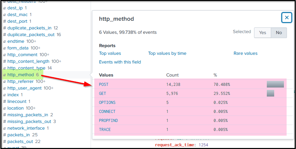Screen dimensions: 296x149
Task: Click the POST percentage bar
Action: [275, 84]
